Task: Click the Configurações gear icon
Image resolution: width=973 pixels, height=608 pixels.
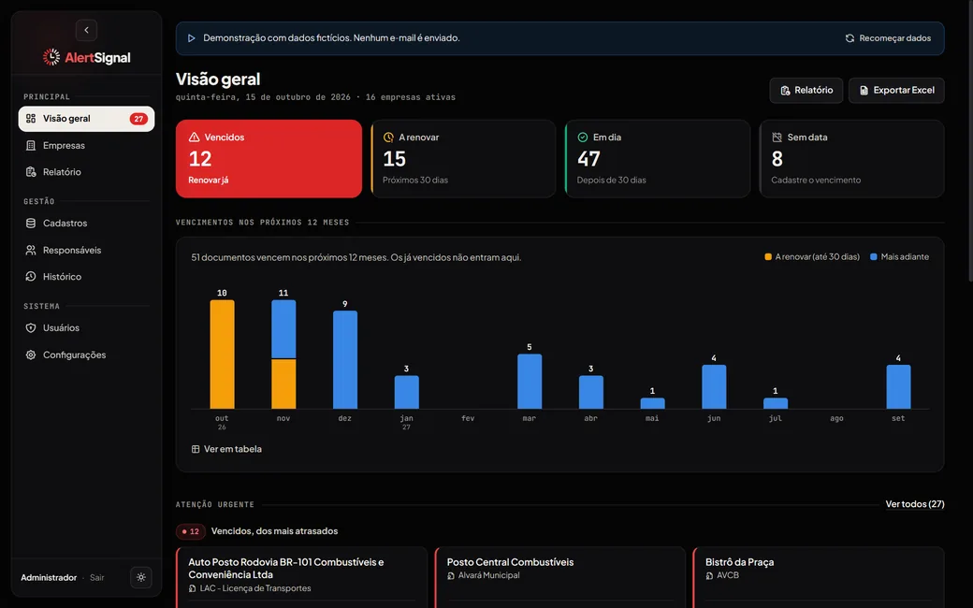Action: pyautogui.click(x=30, y=355)
